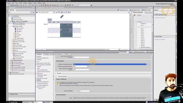The width and height of the screenshot is (183, 103).
Task: Expand the Secure channel section header
Action: pos(57,77)
